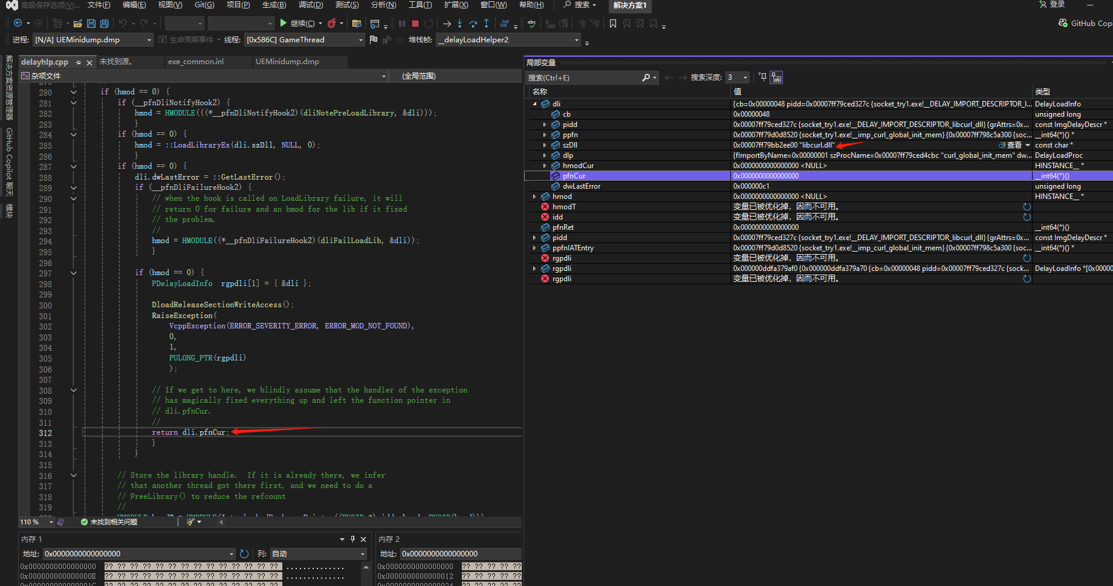Viewport: 1113px width, 586px height.
Task: Open the 调试(D) menu
Action: [x=311, y=5]
